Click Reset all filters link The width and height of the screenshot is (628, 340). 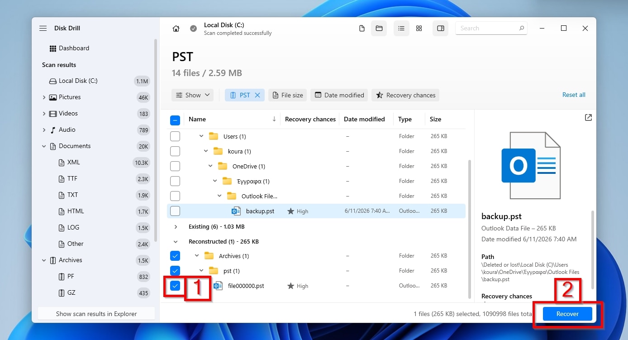pyautogui.click(x=574, y=95)
